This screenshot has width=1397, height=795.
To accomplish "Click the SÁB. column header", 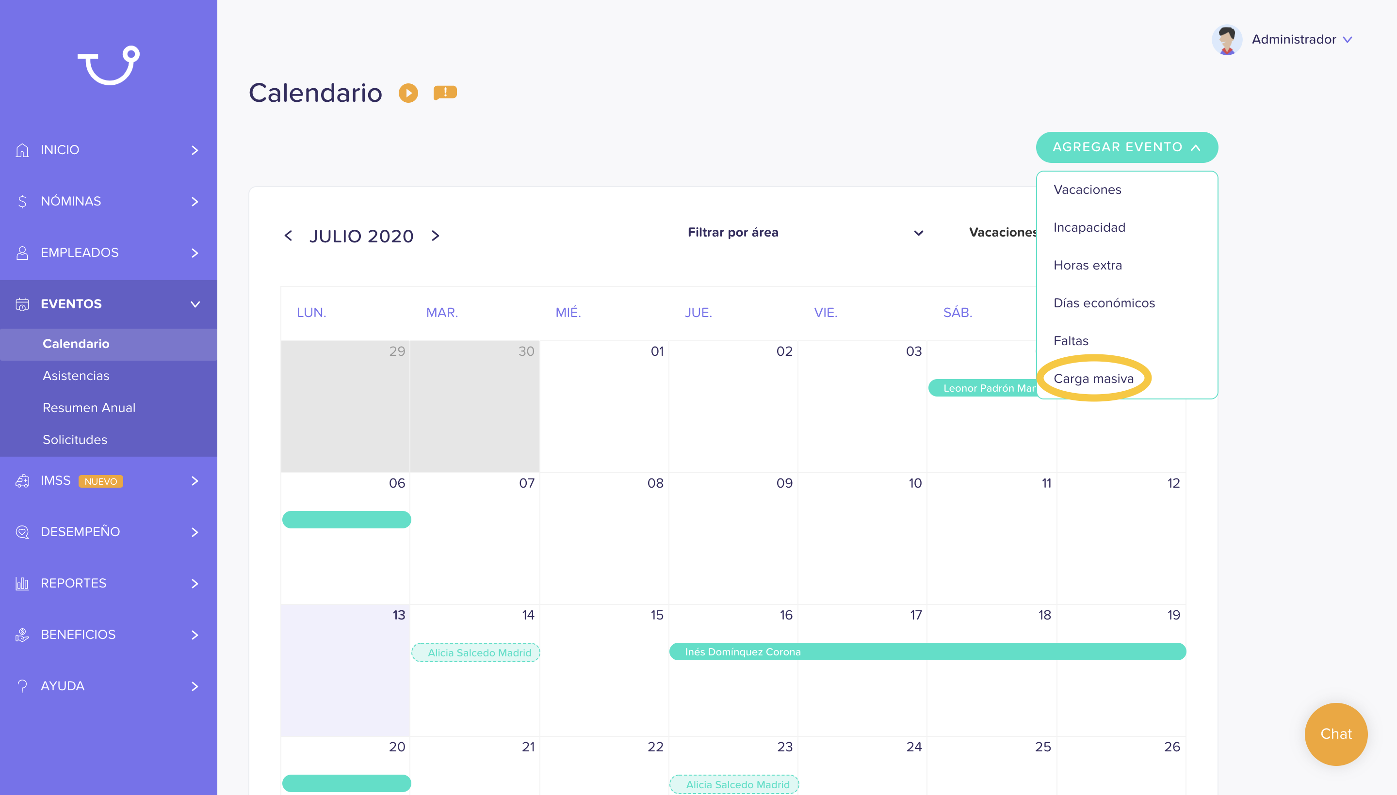I will point(958,313).
